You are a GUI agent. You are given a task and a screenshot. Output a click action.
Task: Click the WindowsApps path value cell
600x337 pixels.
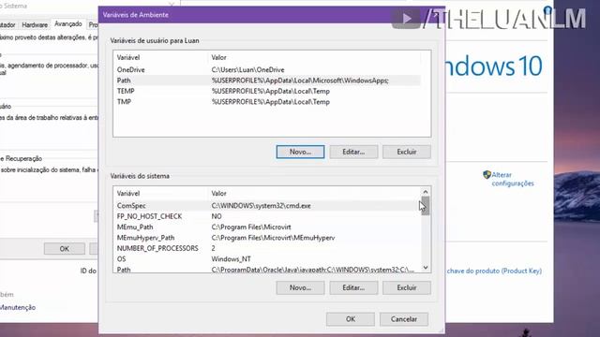click(300, 81)
